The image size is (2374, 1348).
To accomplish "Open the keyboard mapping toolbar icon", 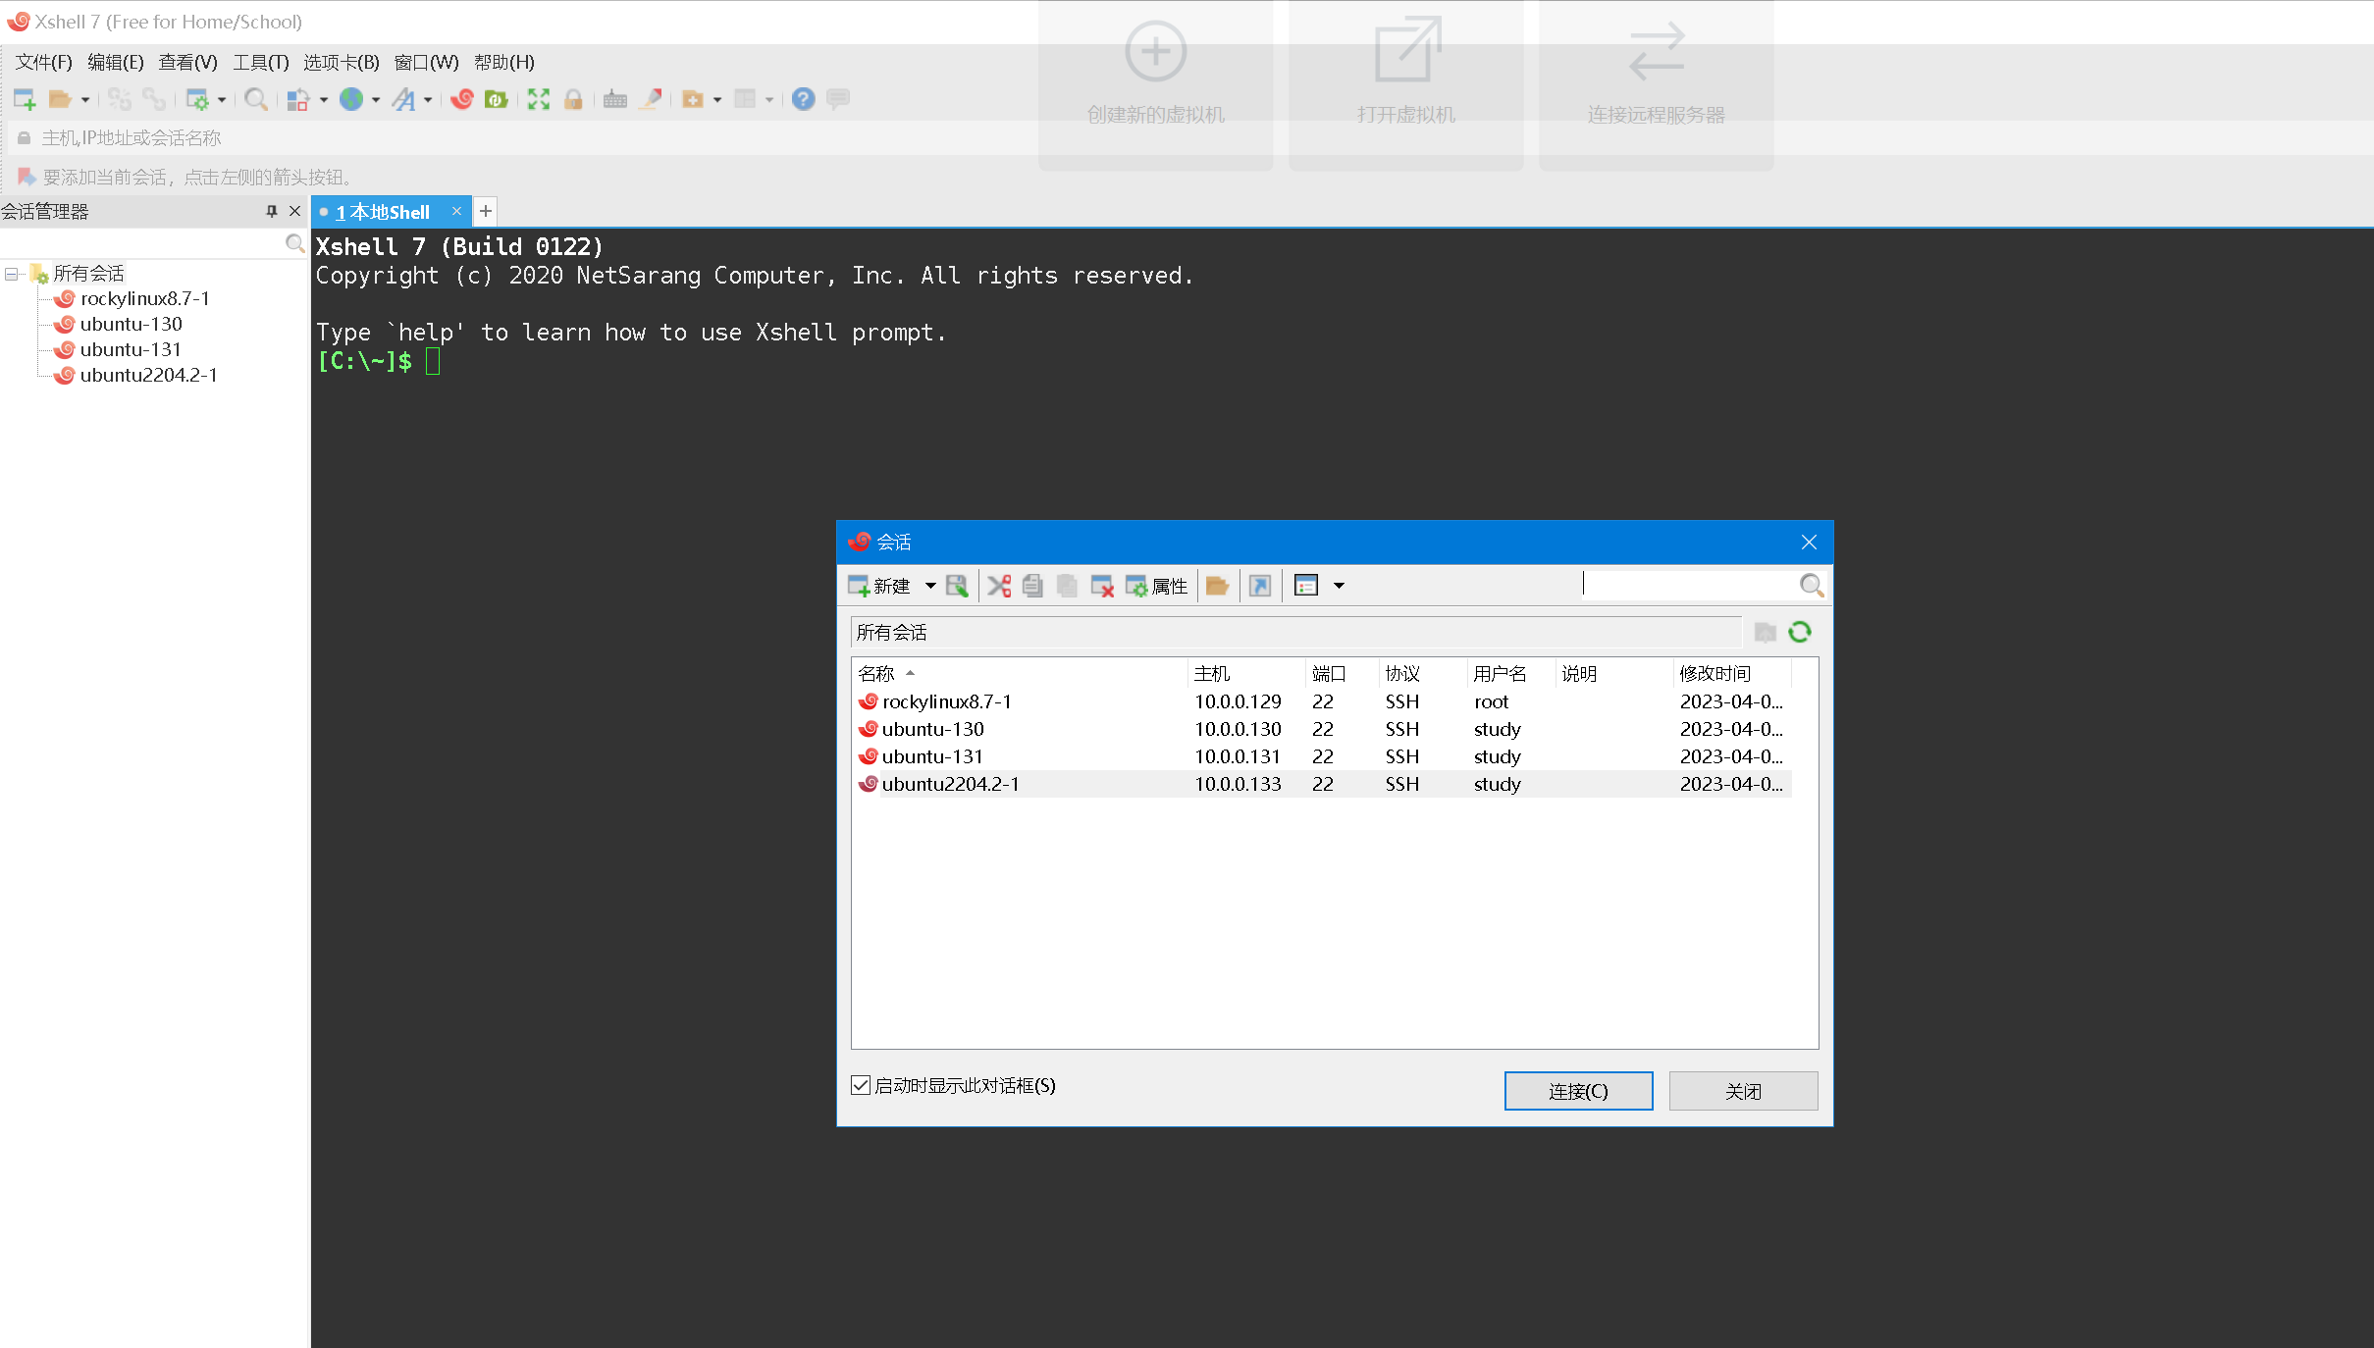I will [x=615, y=99].
